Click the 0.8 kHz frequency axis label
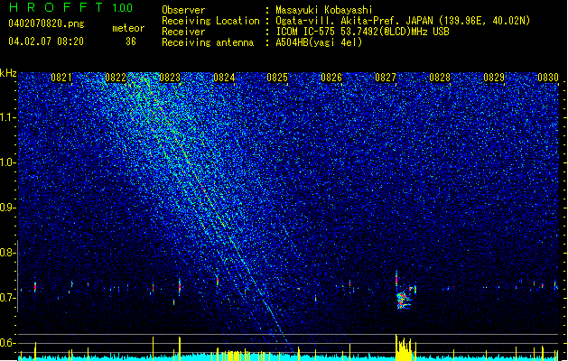The height and width of the screenshot is (361, 568). (x=8, y=253)
